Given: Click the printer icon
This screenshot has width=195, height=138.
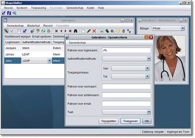Looking at the screenshot, I should click(49, 31).
